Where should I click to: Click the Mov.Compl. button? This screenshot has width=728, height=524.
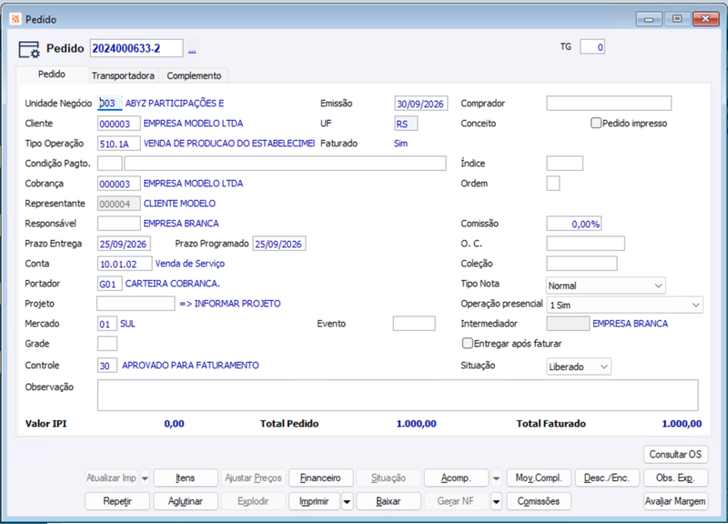click(539, 478)
